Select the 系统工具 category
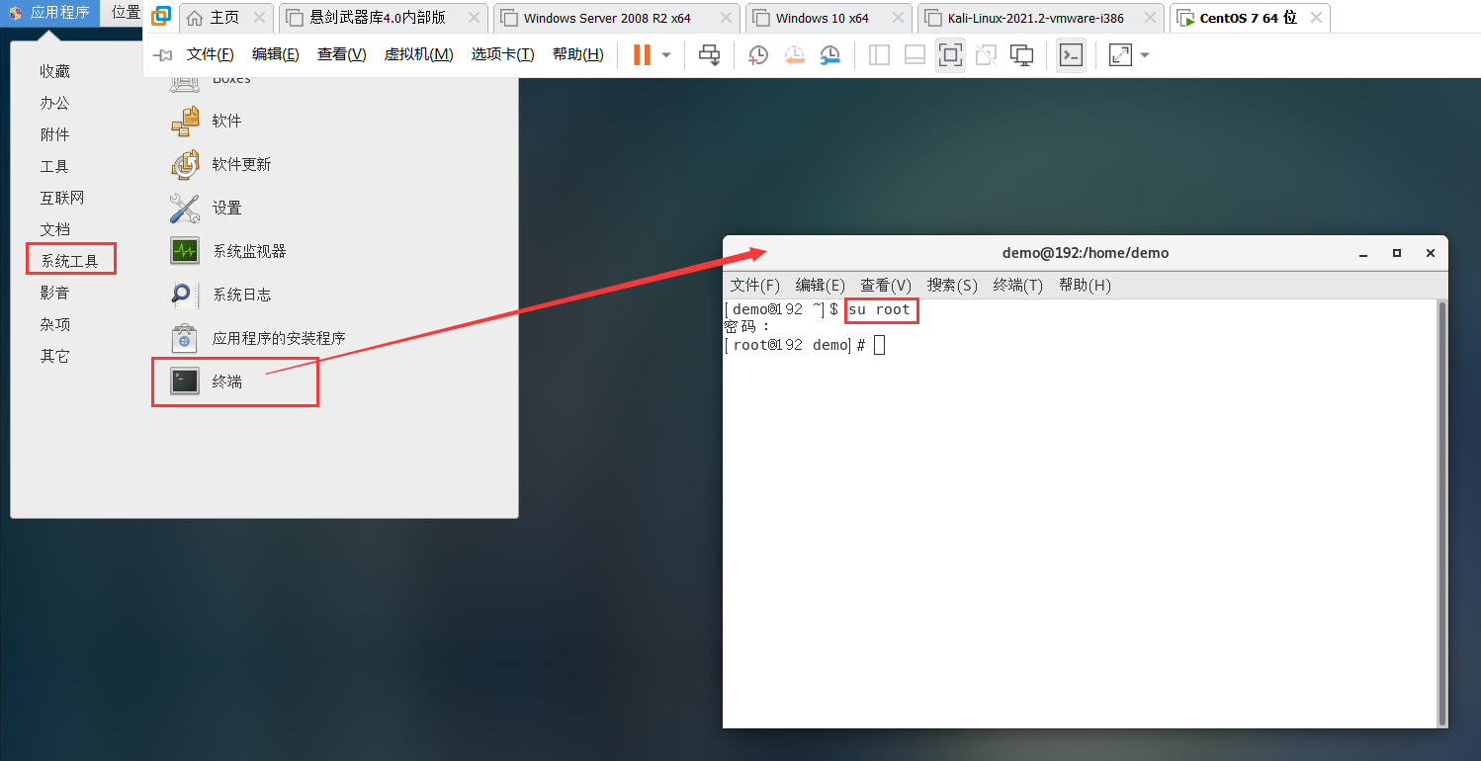Image resolution: width=1481 pixels, height=761 pixels. point(70,261)
